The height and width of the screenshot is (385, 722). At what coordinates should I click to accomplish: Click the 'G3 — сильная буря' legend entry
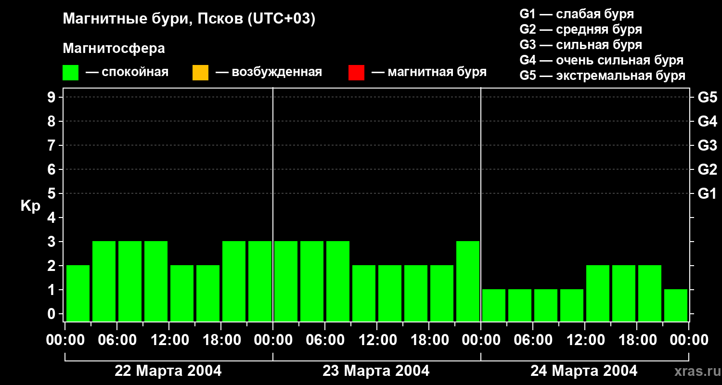point(580,45)
